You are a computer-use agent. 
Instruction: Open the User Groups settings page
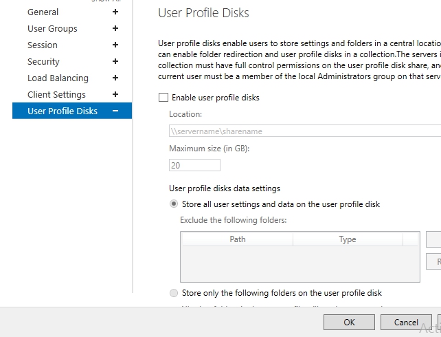pyautogui.click(x=52, y=28)
